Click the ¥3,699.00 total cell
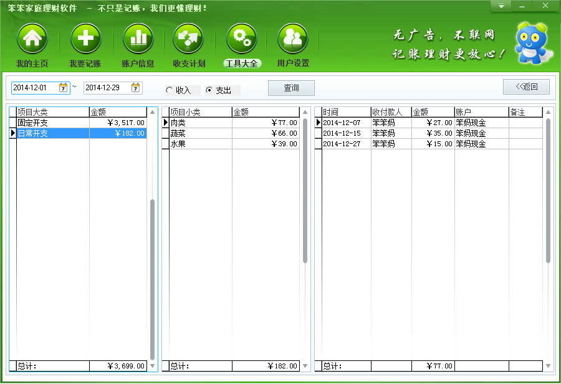561x384 pixels. pos(118,366)
